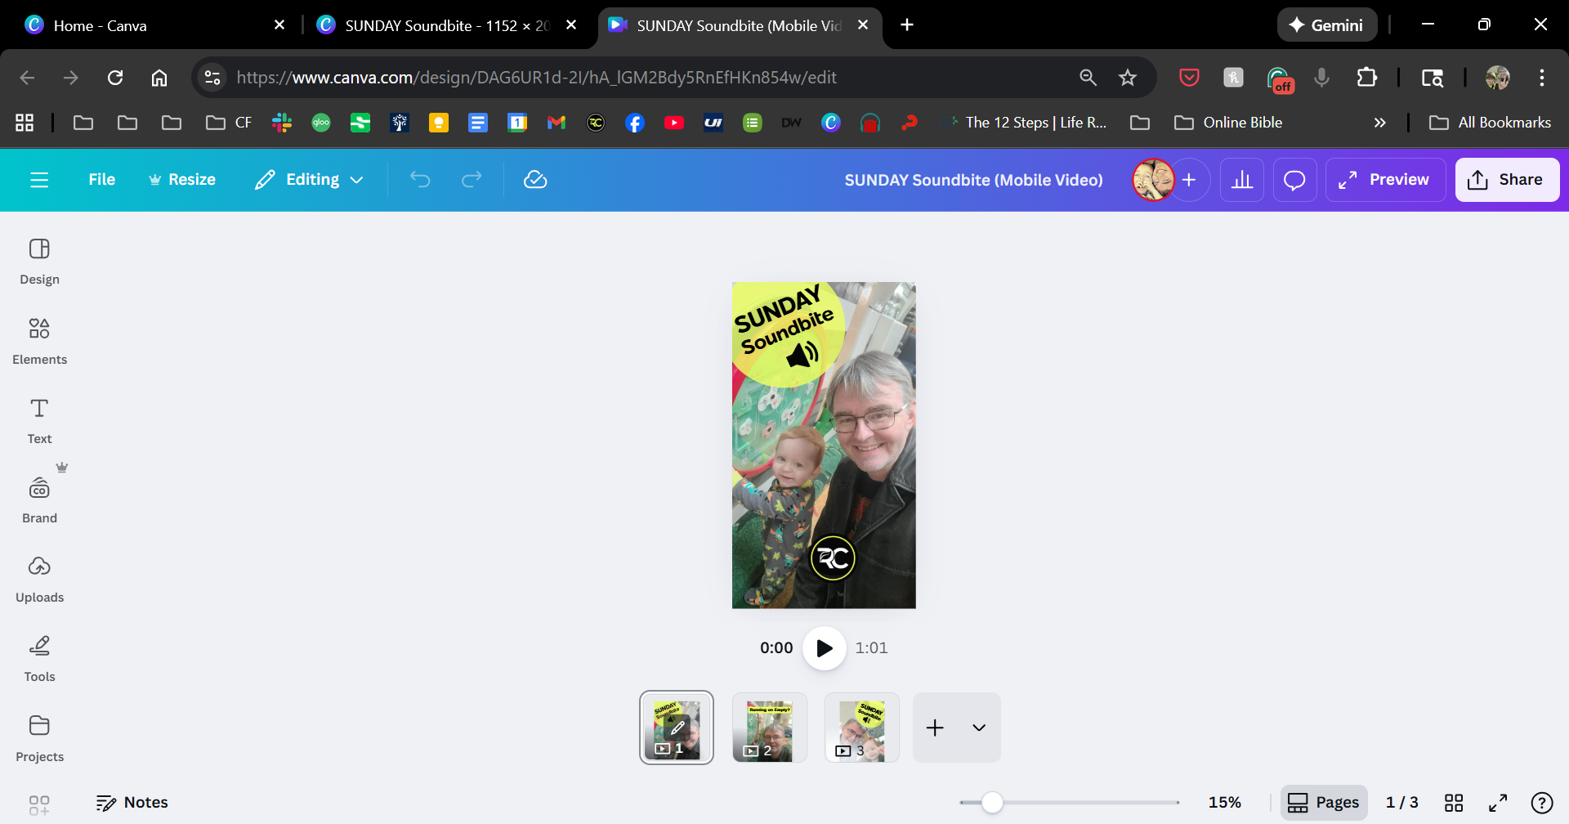The height and width of the screenshot is (824, 1569).
Task: Enter fullscreen presentation mode
Action: (1498, 803)
